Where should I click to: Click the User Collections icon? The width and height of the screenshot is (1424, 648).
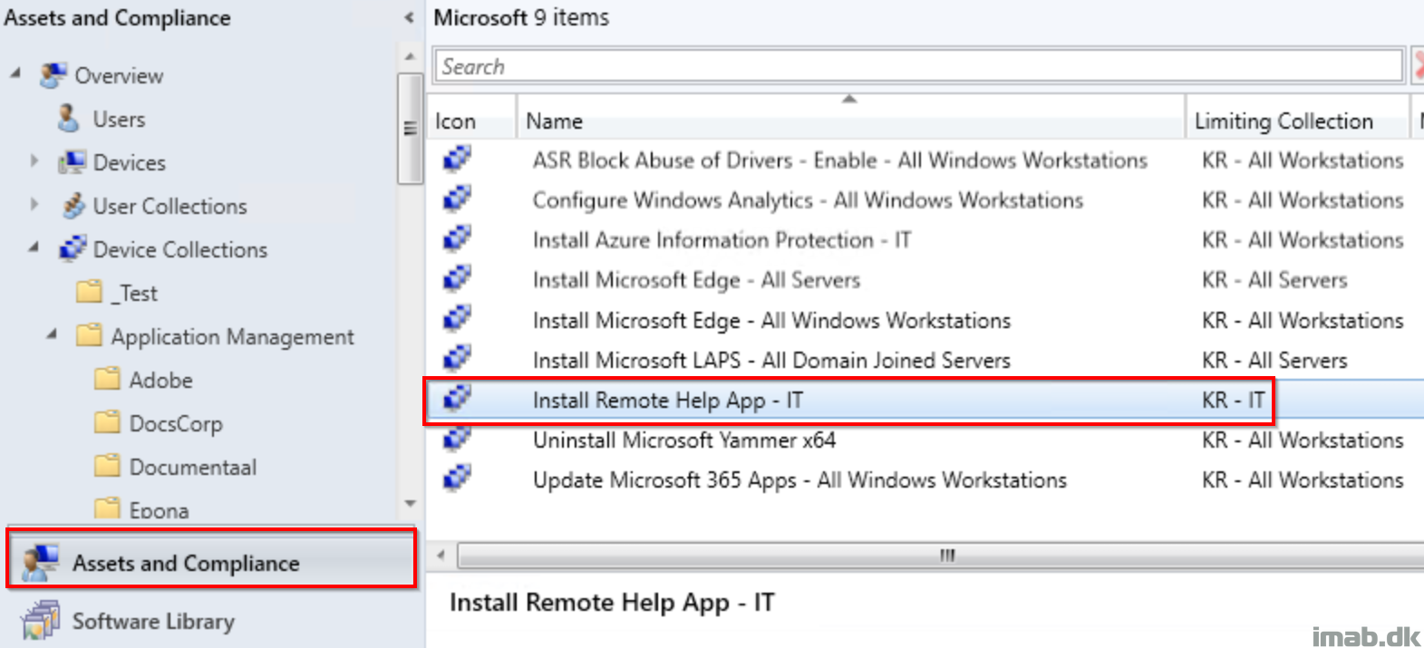[73, 206]
